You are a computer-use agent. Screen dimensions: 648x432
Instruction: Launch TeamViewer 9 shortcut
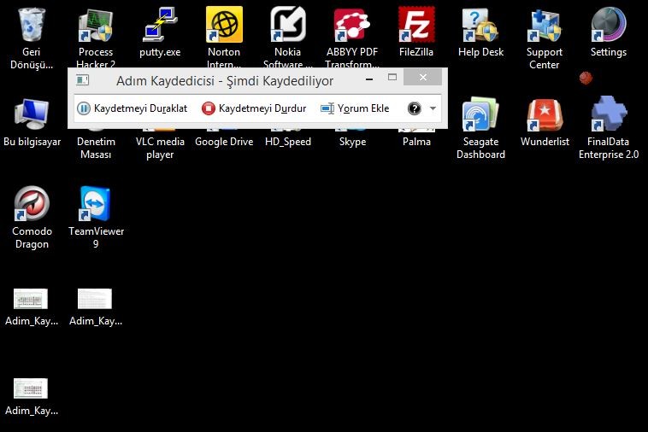96,203
